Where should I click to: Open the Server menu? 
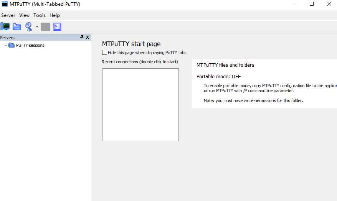pyautogui.click(x=8, y=15)
